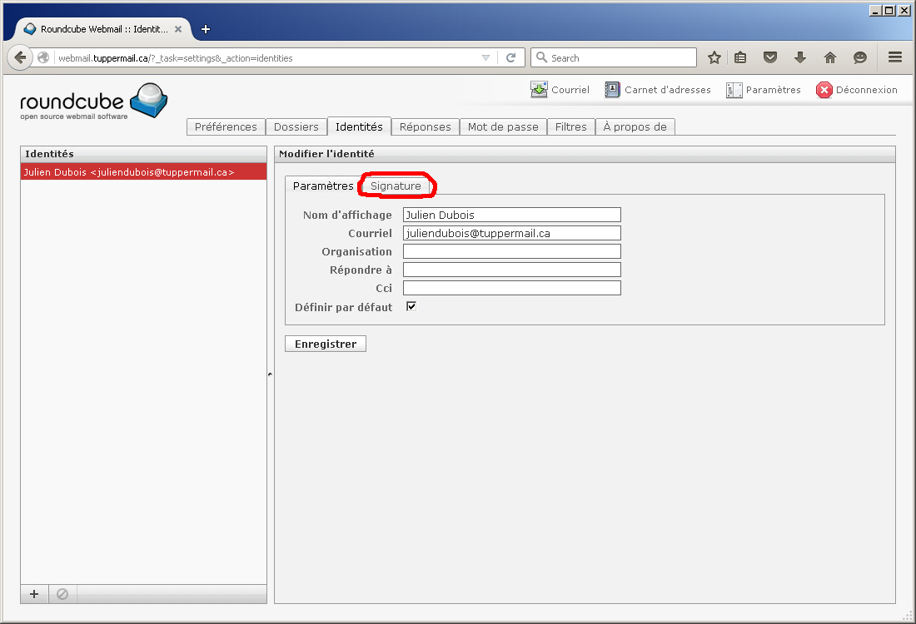
Task: Click the delete identity icon
Action: [x=62, y=594]
